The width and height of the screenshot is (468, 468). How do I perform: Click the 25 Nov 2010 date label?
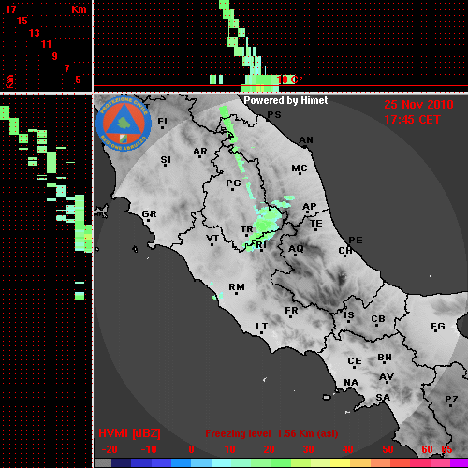(418, 105)
